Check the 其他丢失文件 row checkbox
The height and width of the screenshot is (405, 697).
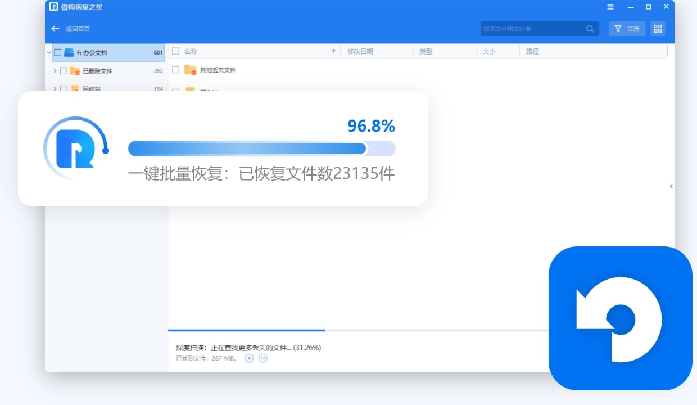(176, 70)
